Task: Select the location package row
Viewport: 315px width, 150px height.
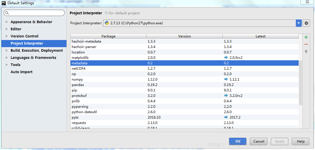Action: pyautogui.click(x=184, y=52)
